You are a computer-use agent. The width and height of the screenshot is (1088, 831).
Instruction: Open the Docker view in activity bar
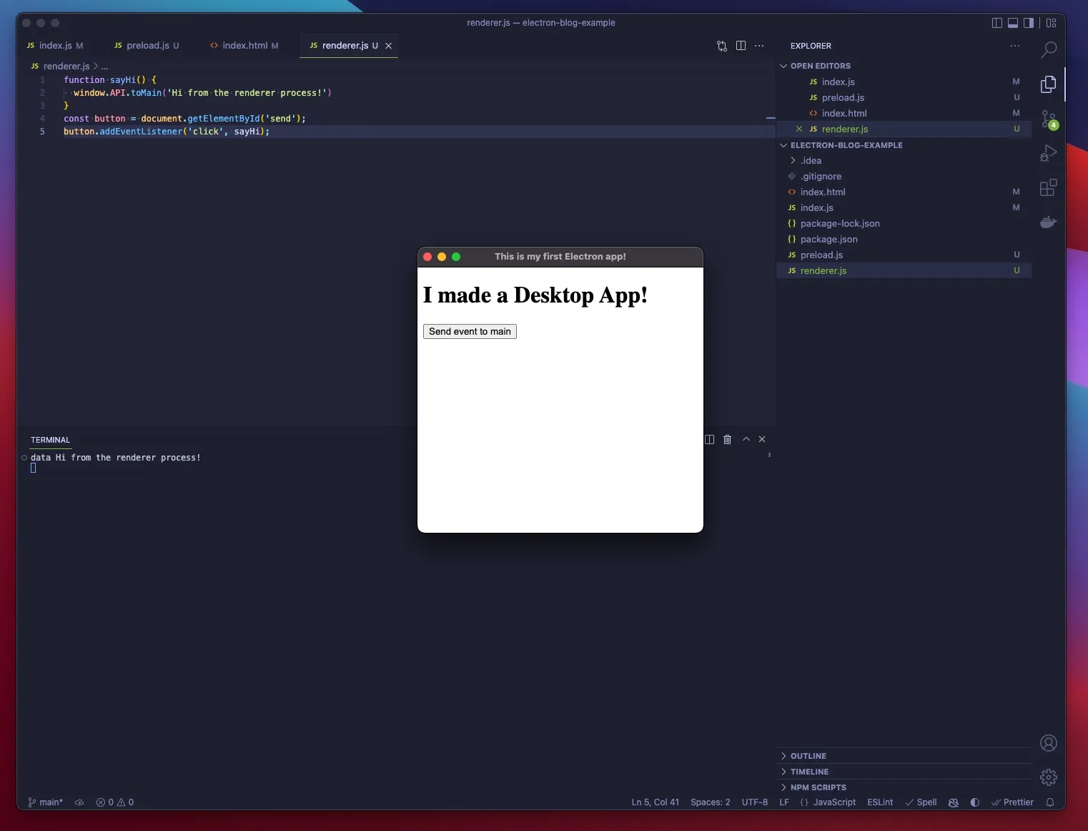tap(1049, 222)
